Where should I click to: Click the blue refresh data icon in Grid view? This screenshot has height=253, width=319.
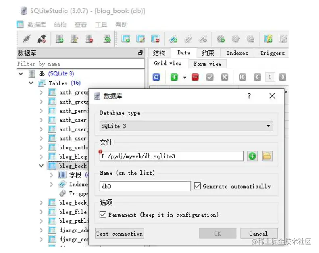(156, 77)
